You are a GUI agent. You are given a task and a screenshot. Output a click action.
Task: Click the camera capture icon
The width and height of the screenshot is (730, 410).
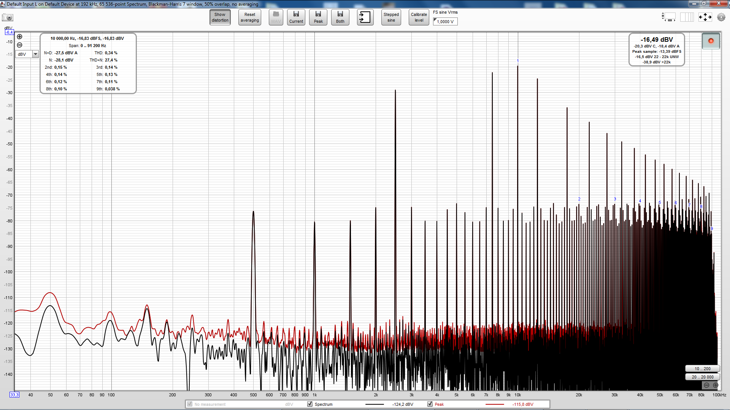pyautogui.click(x=8, y=17)
